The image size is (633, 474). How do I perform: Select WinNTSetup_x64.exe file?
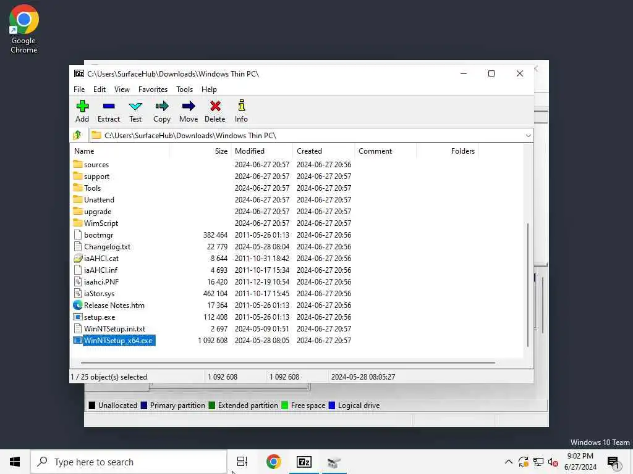point(118,341)
